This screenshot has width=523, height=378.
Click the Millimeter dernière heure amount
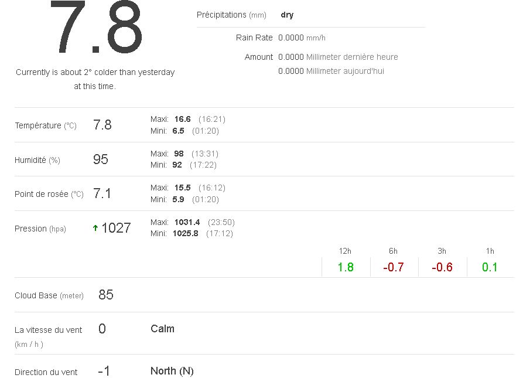tap(338, 57)
